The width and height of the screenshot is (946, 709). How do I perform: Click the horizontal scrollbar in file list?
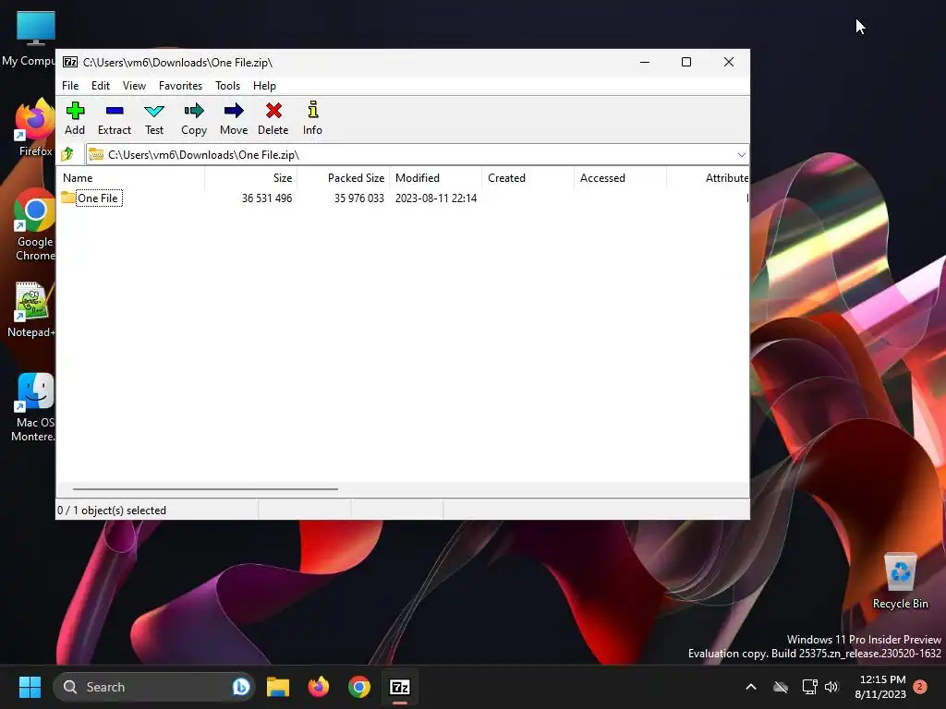point(205,489)
